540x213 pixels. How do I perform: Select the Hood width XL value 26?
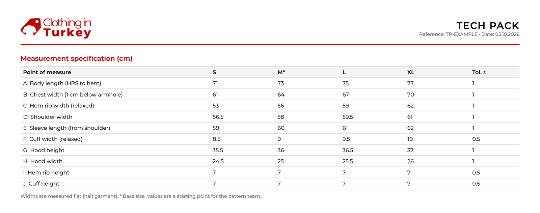pos(410,161)
